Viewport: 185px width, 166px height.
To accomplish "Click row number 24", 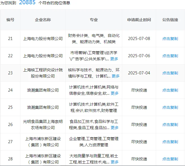I will 10,90.
